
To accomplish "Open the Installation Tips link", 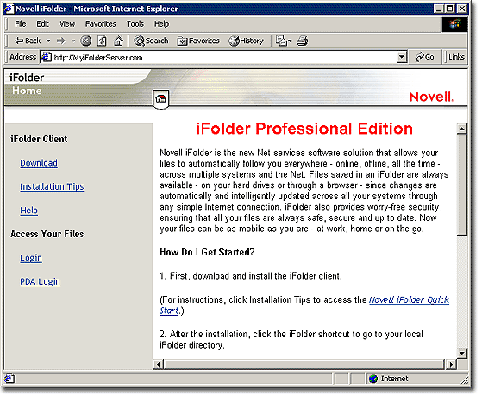I will click(x=52, y=186).
